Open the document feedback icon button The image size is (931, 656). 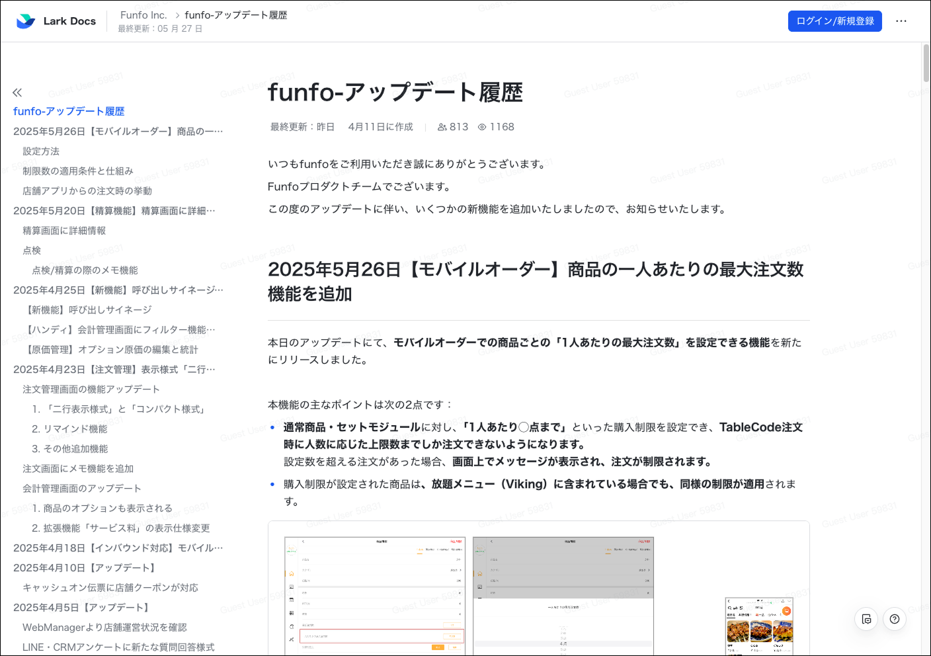(866, 619)
